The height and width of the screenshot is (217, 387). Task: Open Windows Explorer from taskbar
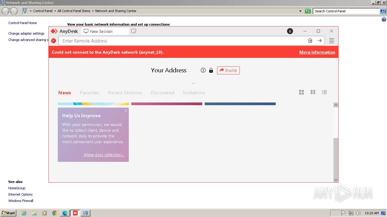pos(34,213)
